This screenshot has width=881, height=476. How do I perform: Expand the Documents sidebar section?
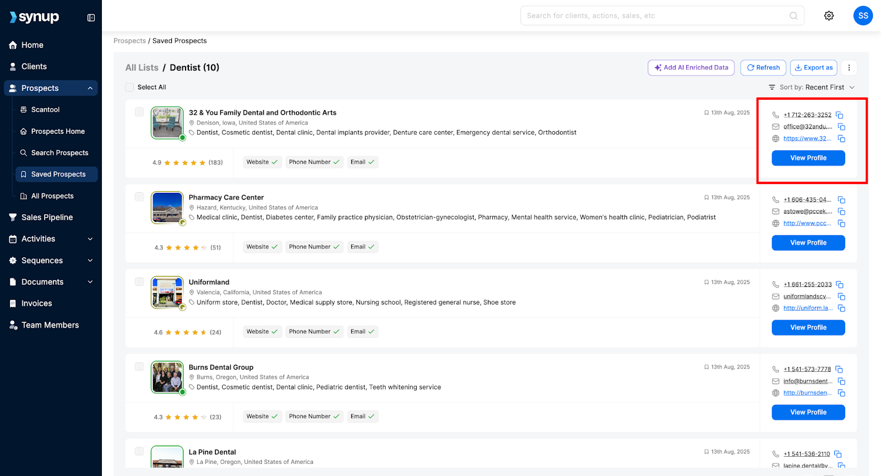coord(90,282)
